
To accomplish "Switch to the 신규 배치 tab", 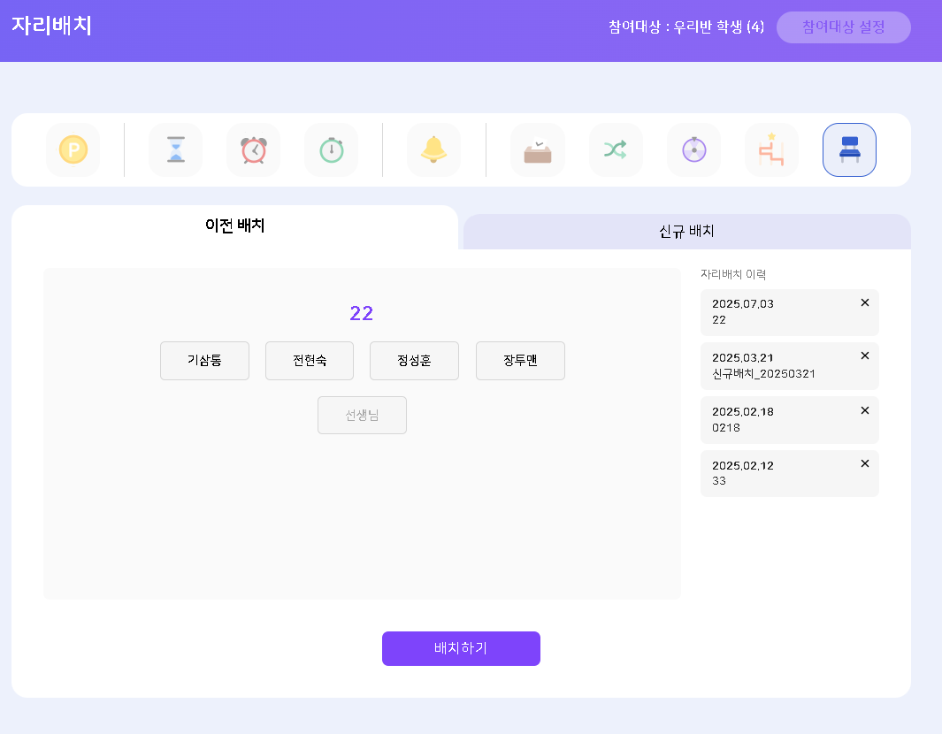I will tap(686, 231).
